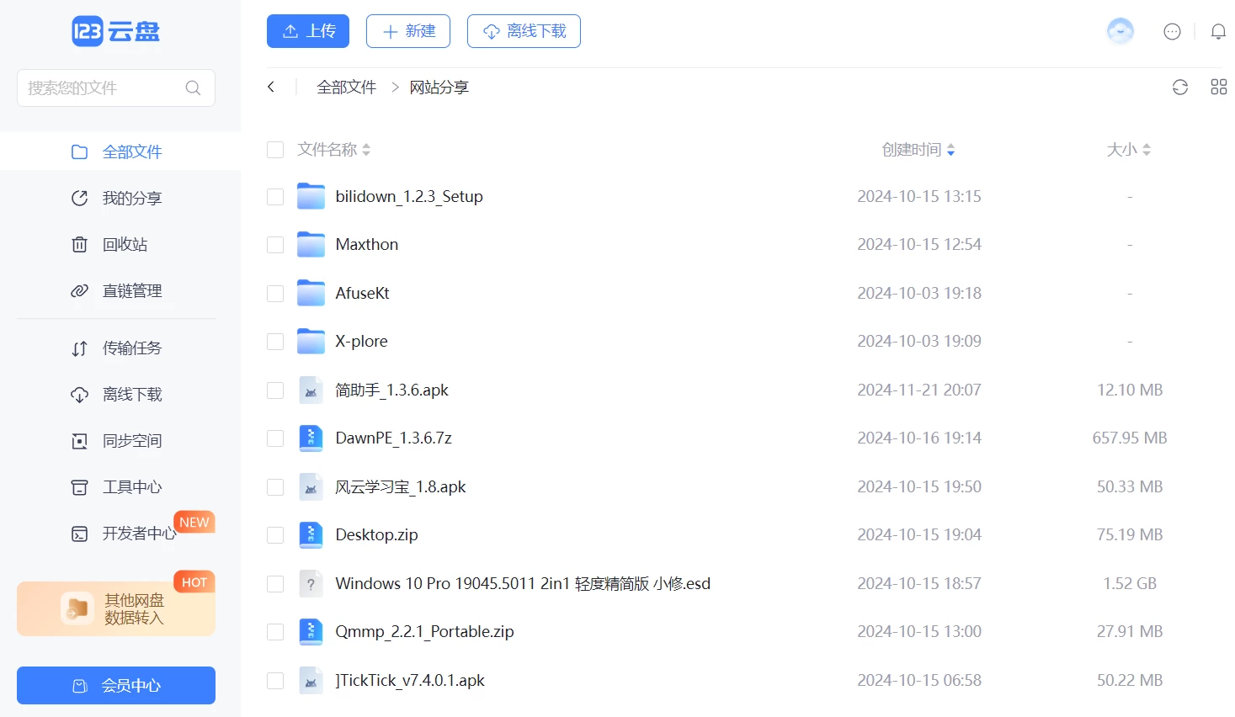Click the 离线下载 toolbar button
This screenshot has height=717, width=1235.
[x=524, y=31]
